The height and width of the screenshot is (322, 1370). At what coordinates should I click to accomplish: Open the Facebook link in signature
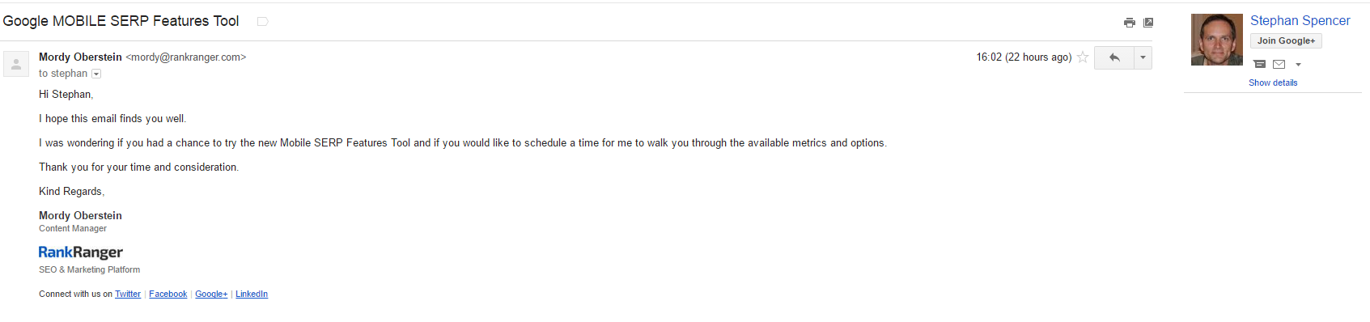[x=168, y=294]
